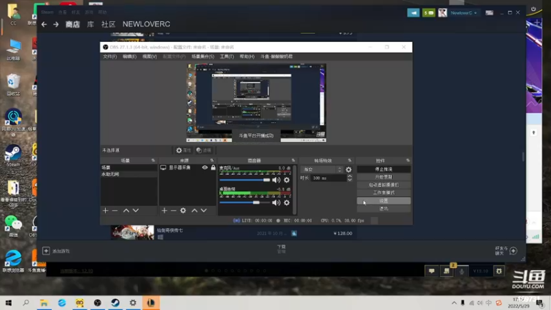Click the 滤镜 filters button above panels
551x310 pixels.
(x=204, y=150)
